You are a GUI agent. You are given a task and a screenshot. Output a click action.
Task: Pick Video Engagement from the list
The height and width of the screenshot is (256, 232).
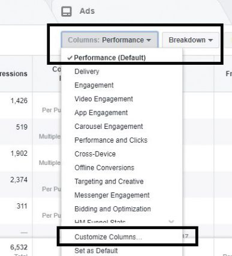tap(104, 99)
